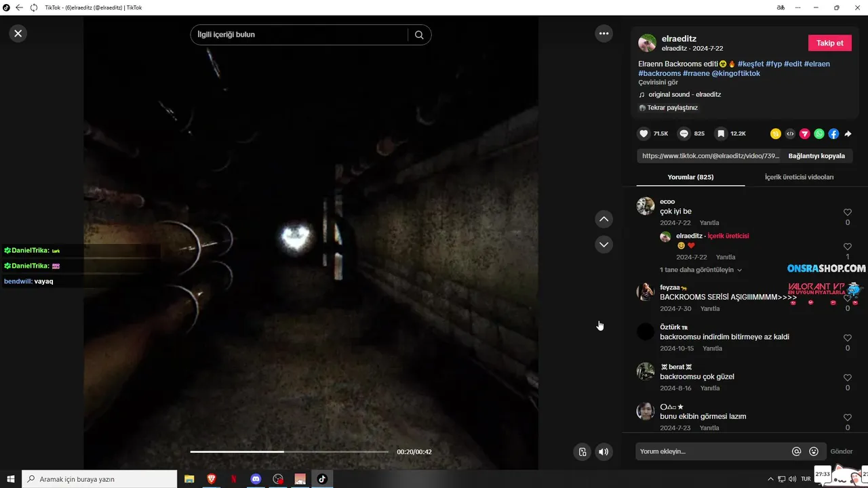Image resolution: width=868 pixels, height=488 pixels.
Task: Click the Takip et follow button
Action: 830,43
